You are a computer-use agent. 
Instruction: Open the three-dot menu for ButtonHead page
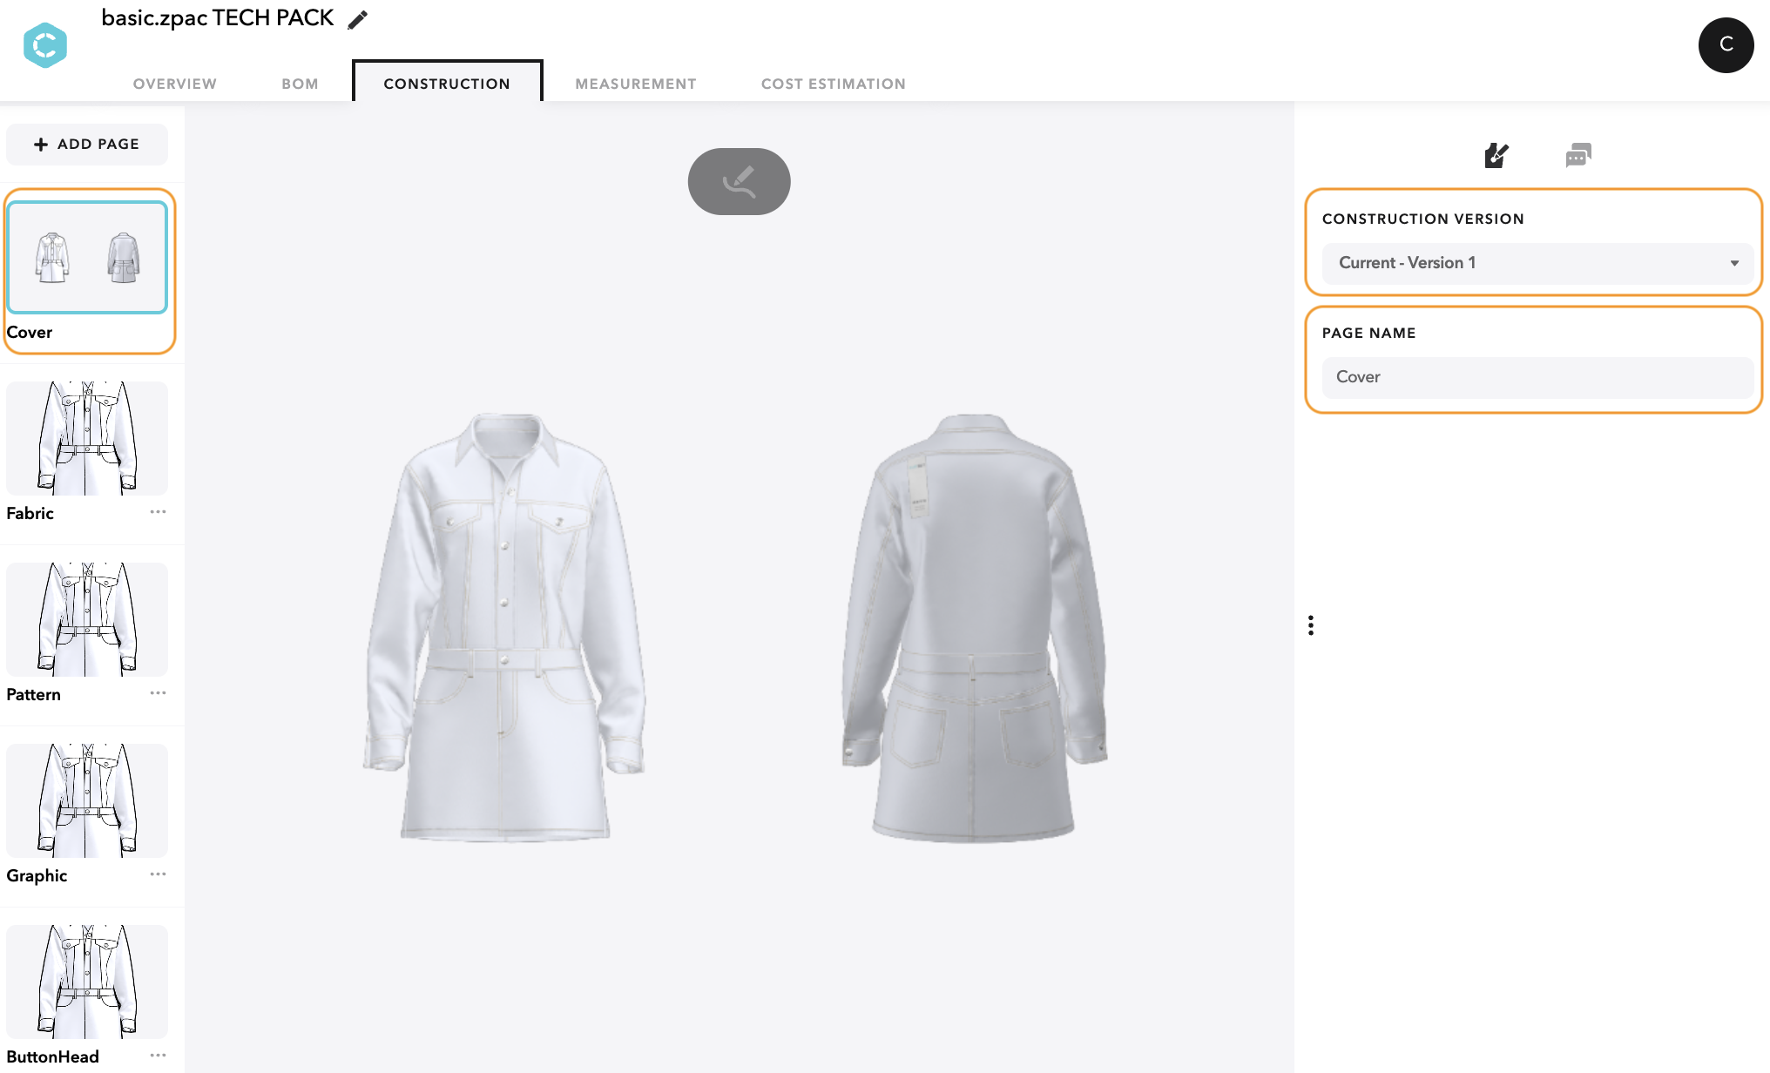point(158,1056)
